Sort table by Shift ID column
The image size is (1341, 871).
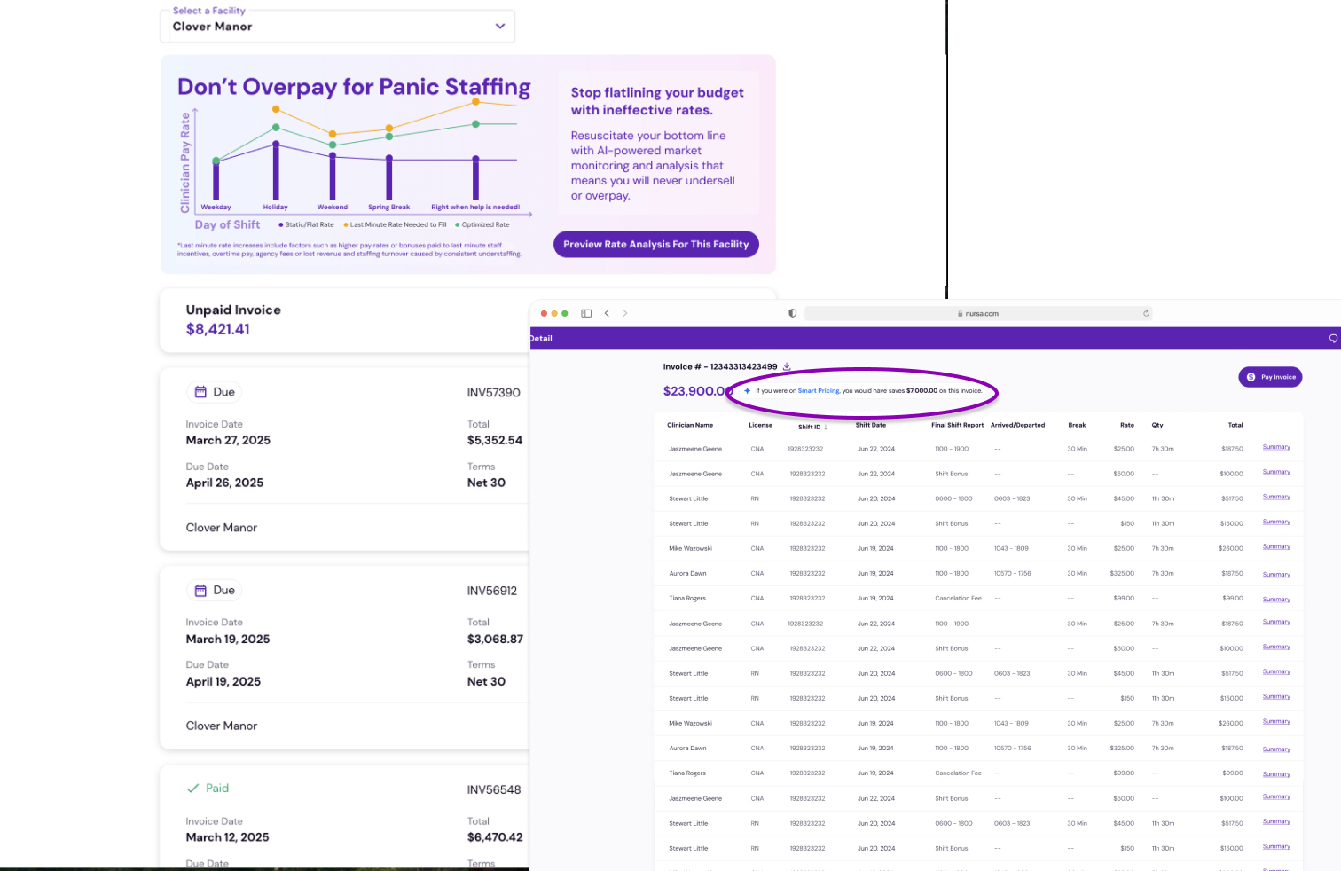[812, 427]
